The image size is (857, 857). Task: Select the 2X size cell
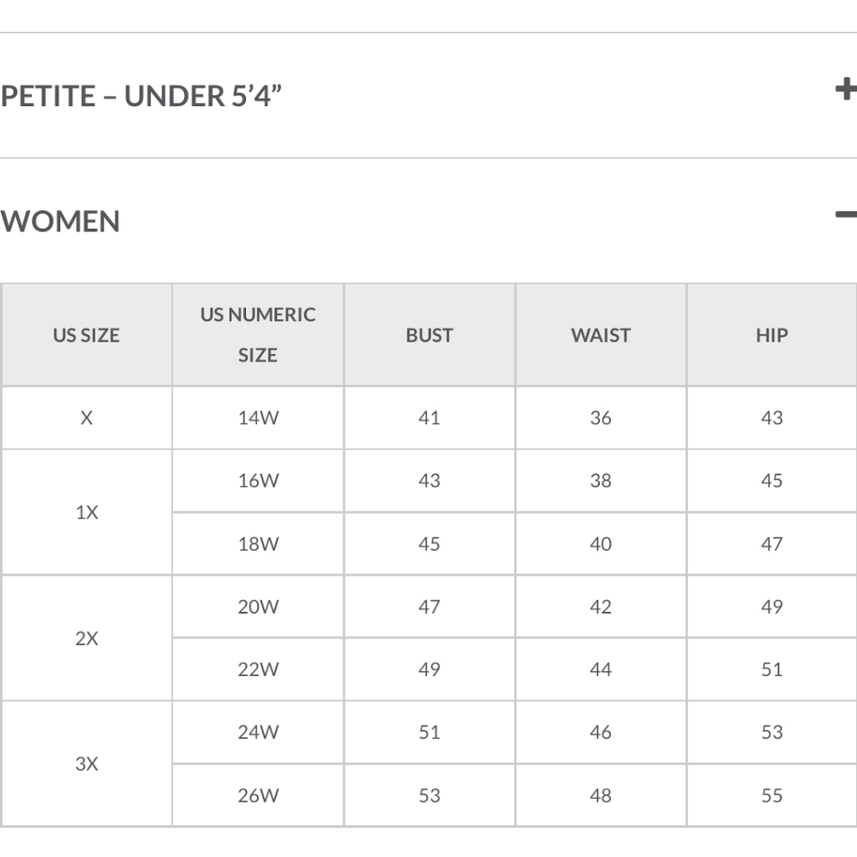click(x=87, y=638)
